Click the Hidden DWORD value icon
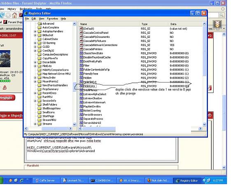The image size is (247, 185). point(81,78)
